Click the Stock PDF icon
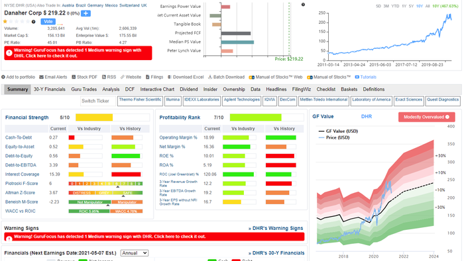 [x=74, y=77]
